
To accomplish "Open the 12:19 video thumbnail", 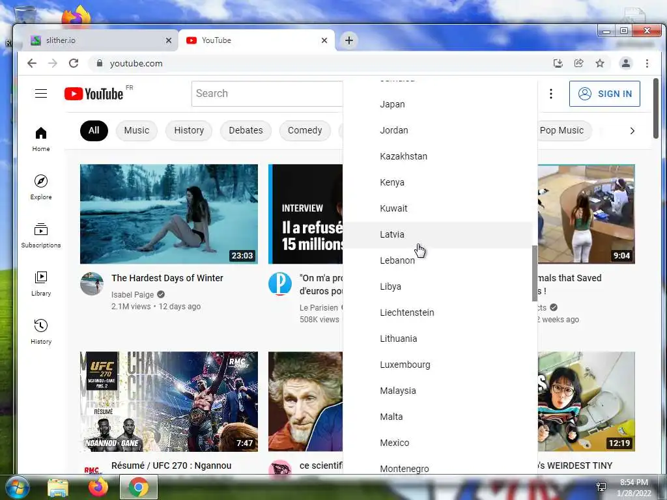I will click(x=586, y=401).
